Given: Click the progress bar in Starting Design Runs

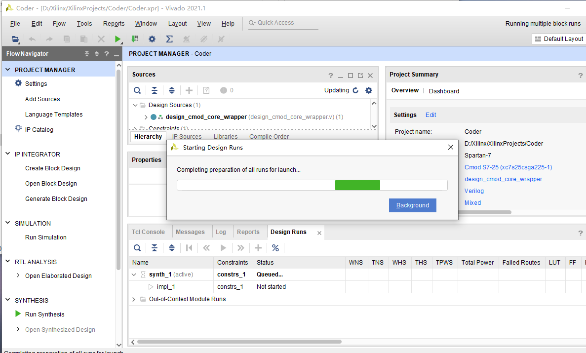Looking at the screenshot, I should (312, 185).
